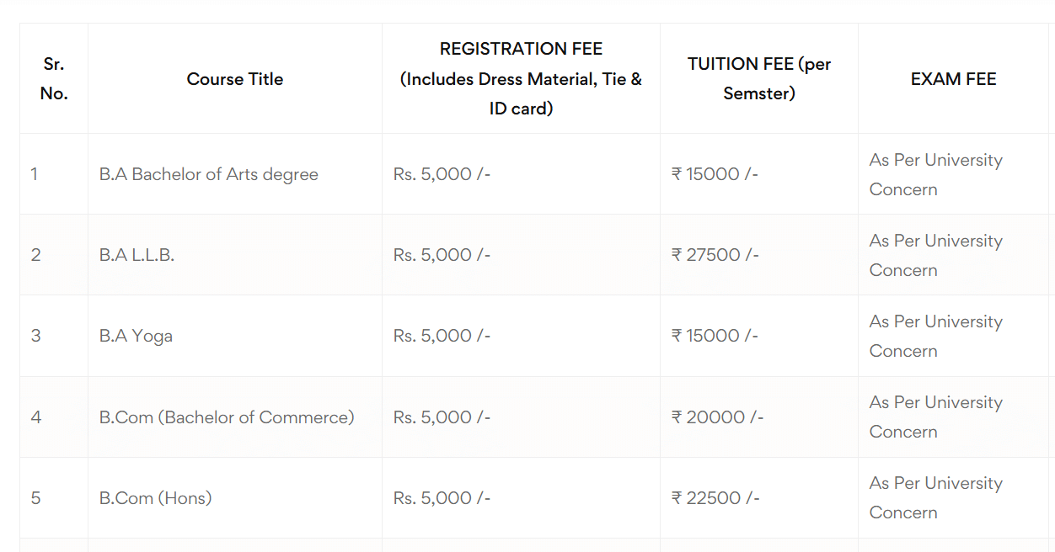Select B.A Bachelor of Arts degree cell

(208, 174)
